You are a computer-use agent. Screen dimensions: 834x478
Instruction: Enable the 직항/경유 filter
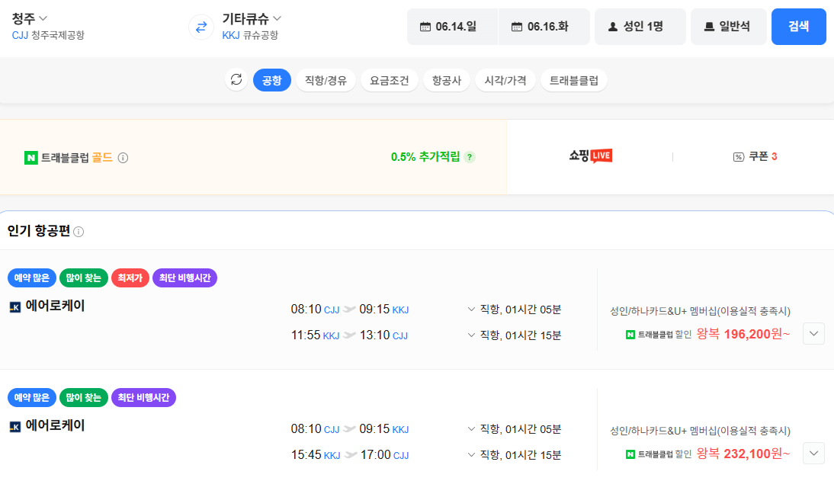tap(326, 79)
